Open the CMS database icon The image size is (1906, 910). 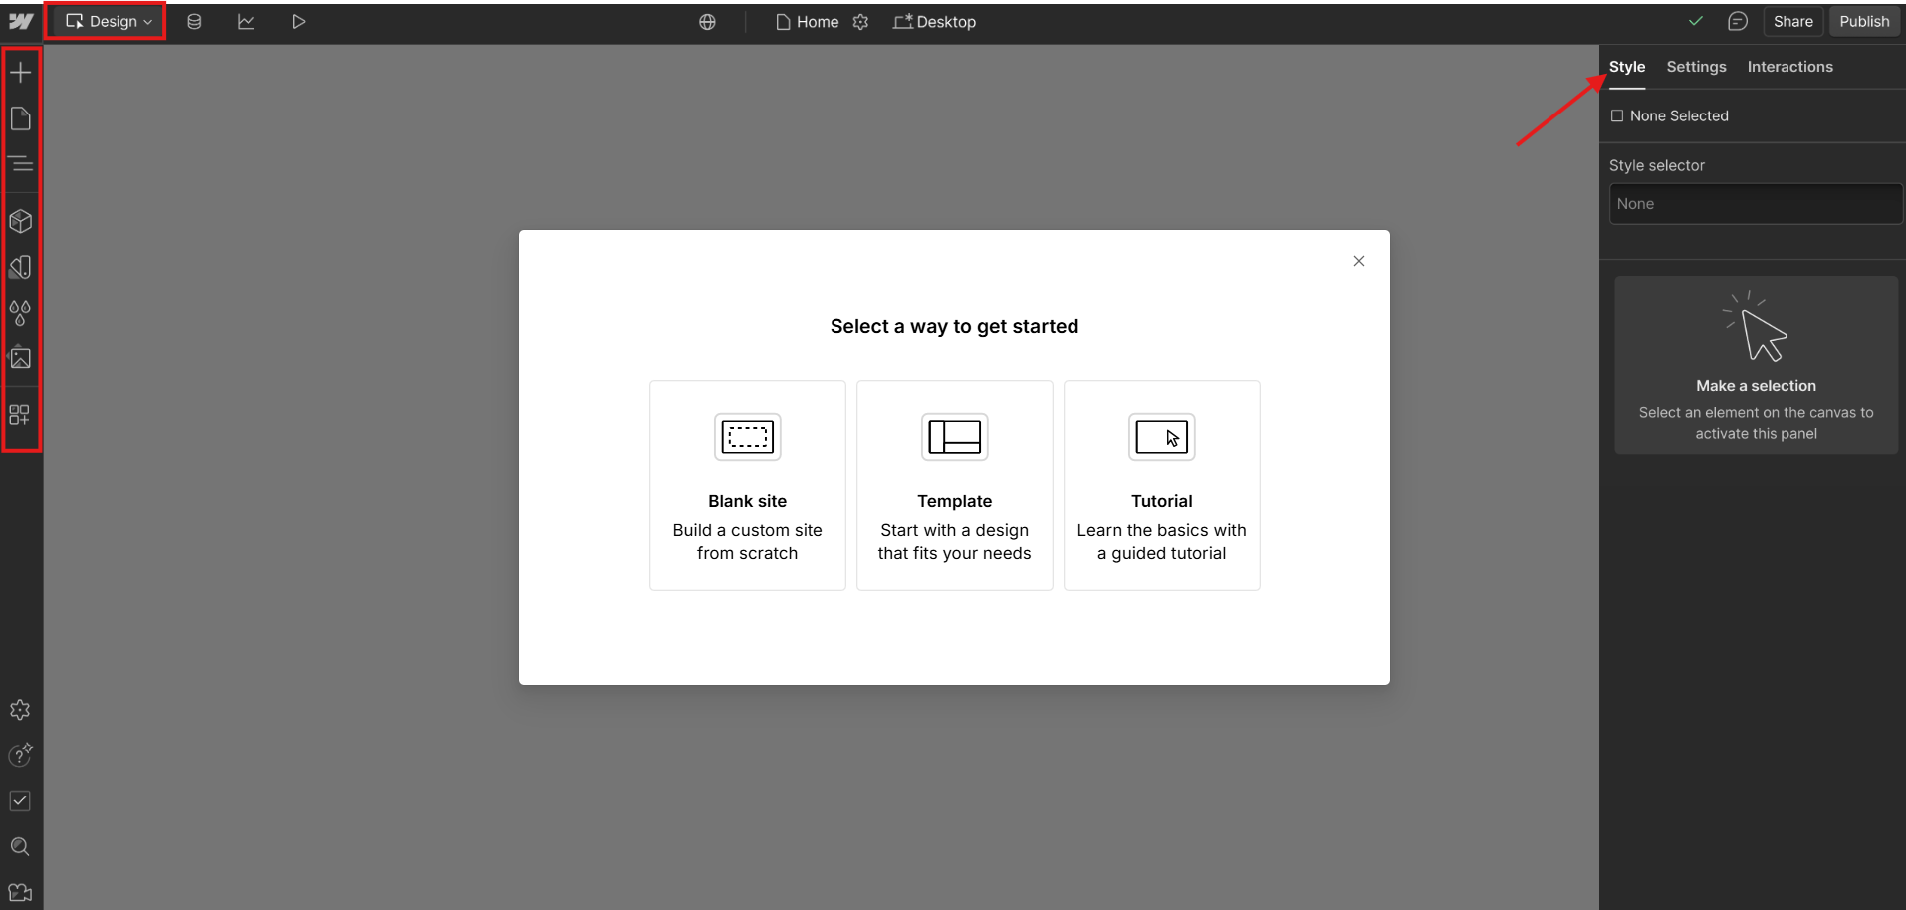[194, 21]
